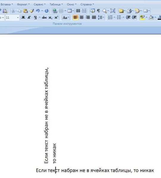Open the Справка menu

(x=87, y=4)
